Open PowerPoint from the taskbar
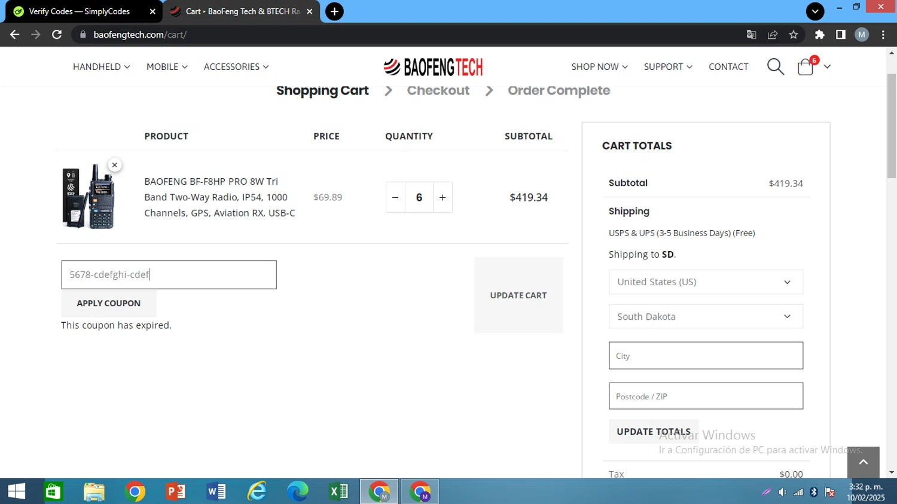The image size is (897, 504). [176, 491]
